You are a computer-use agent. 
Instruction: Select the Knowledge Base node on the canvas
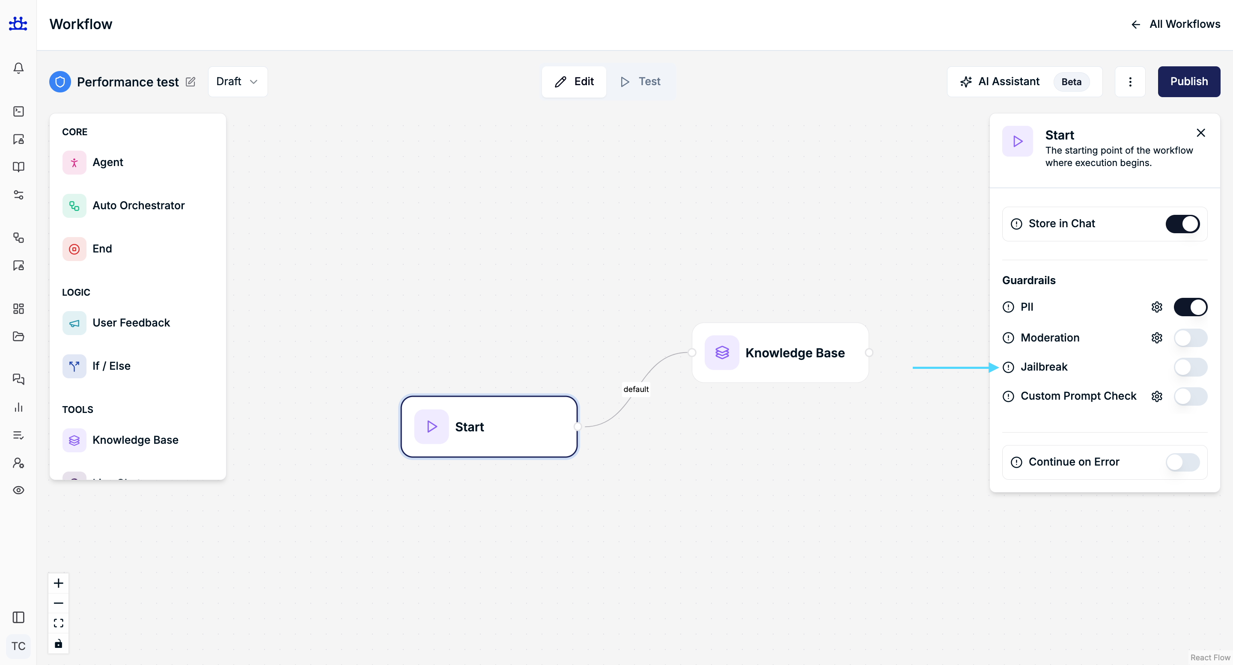780,353
